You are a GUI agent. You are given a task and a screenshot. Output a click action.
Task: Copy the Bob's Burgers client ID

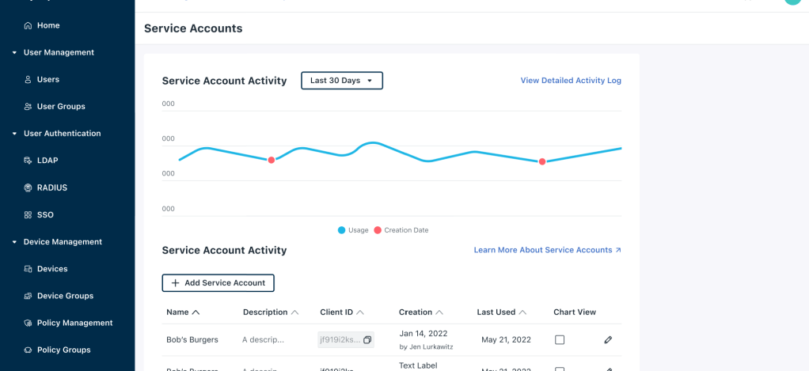click(x=367, y=340)
